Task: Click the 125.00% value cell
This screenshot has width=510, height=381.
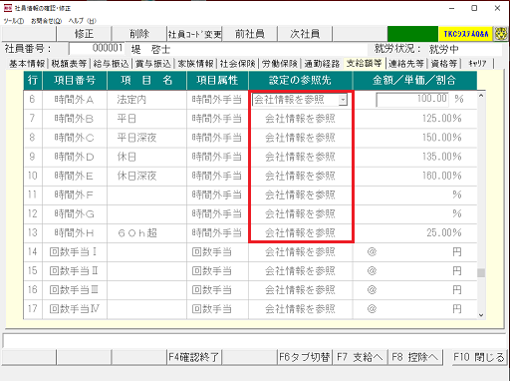Action: 415,119
